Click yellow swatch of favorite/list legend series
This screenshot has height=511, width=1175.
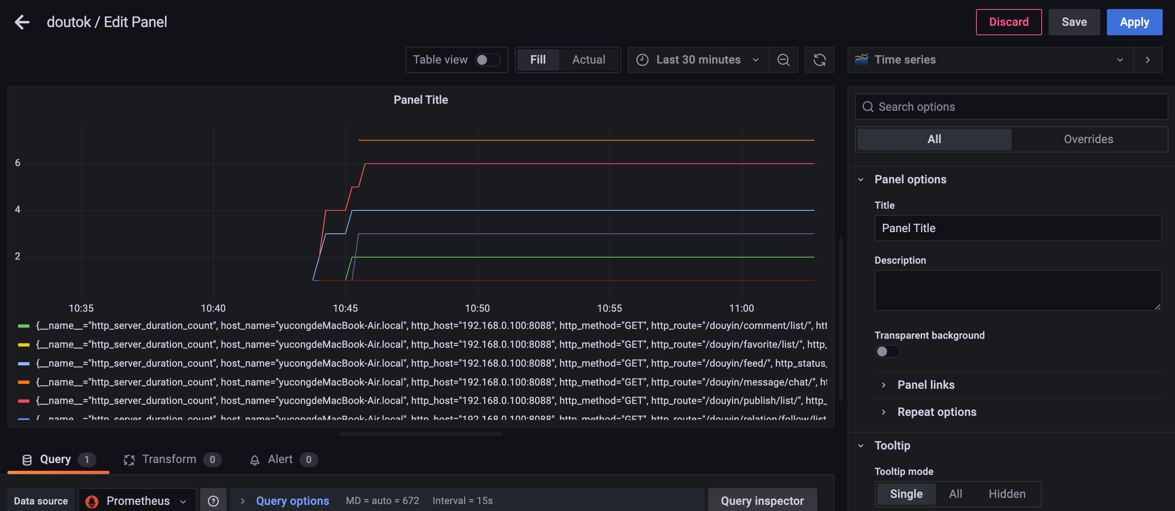[24, 344]
